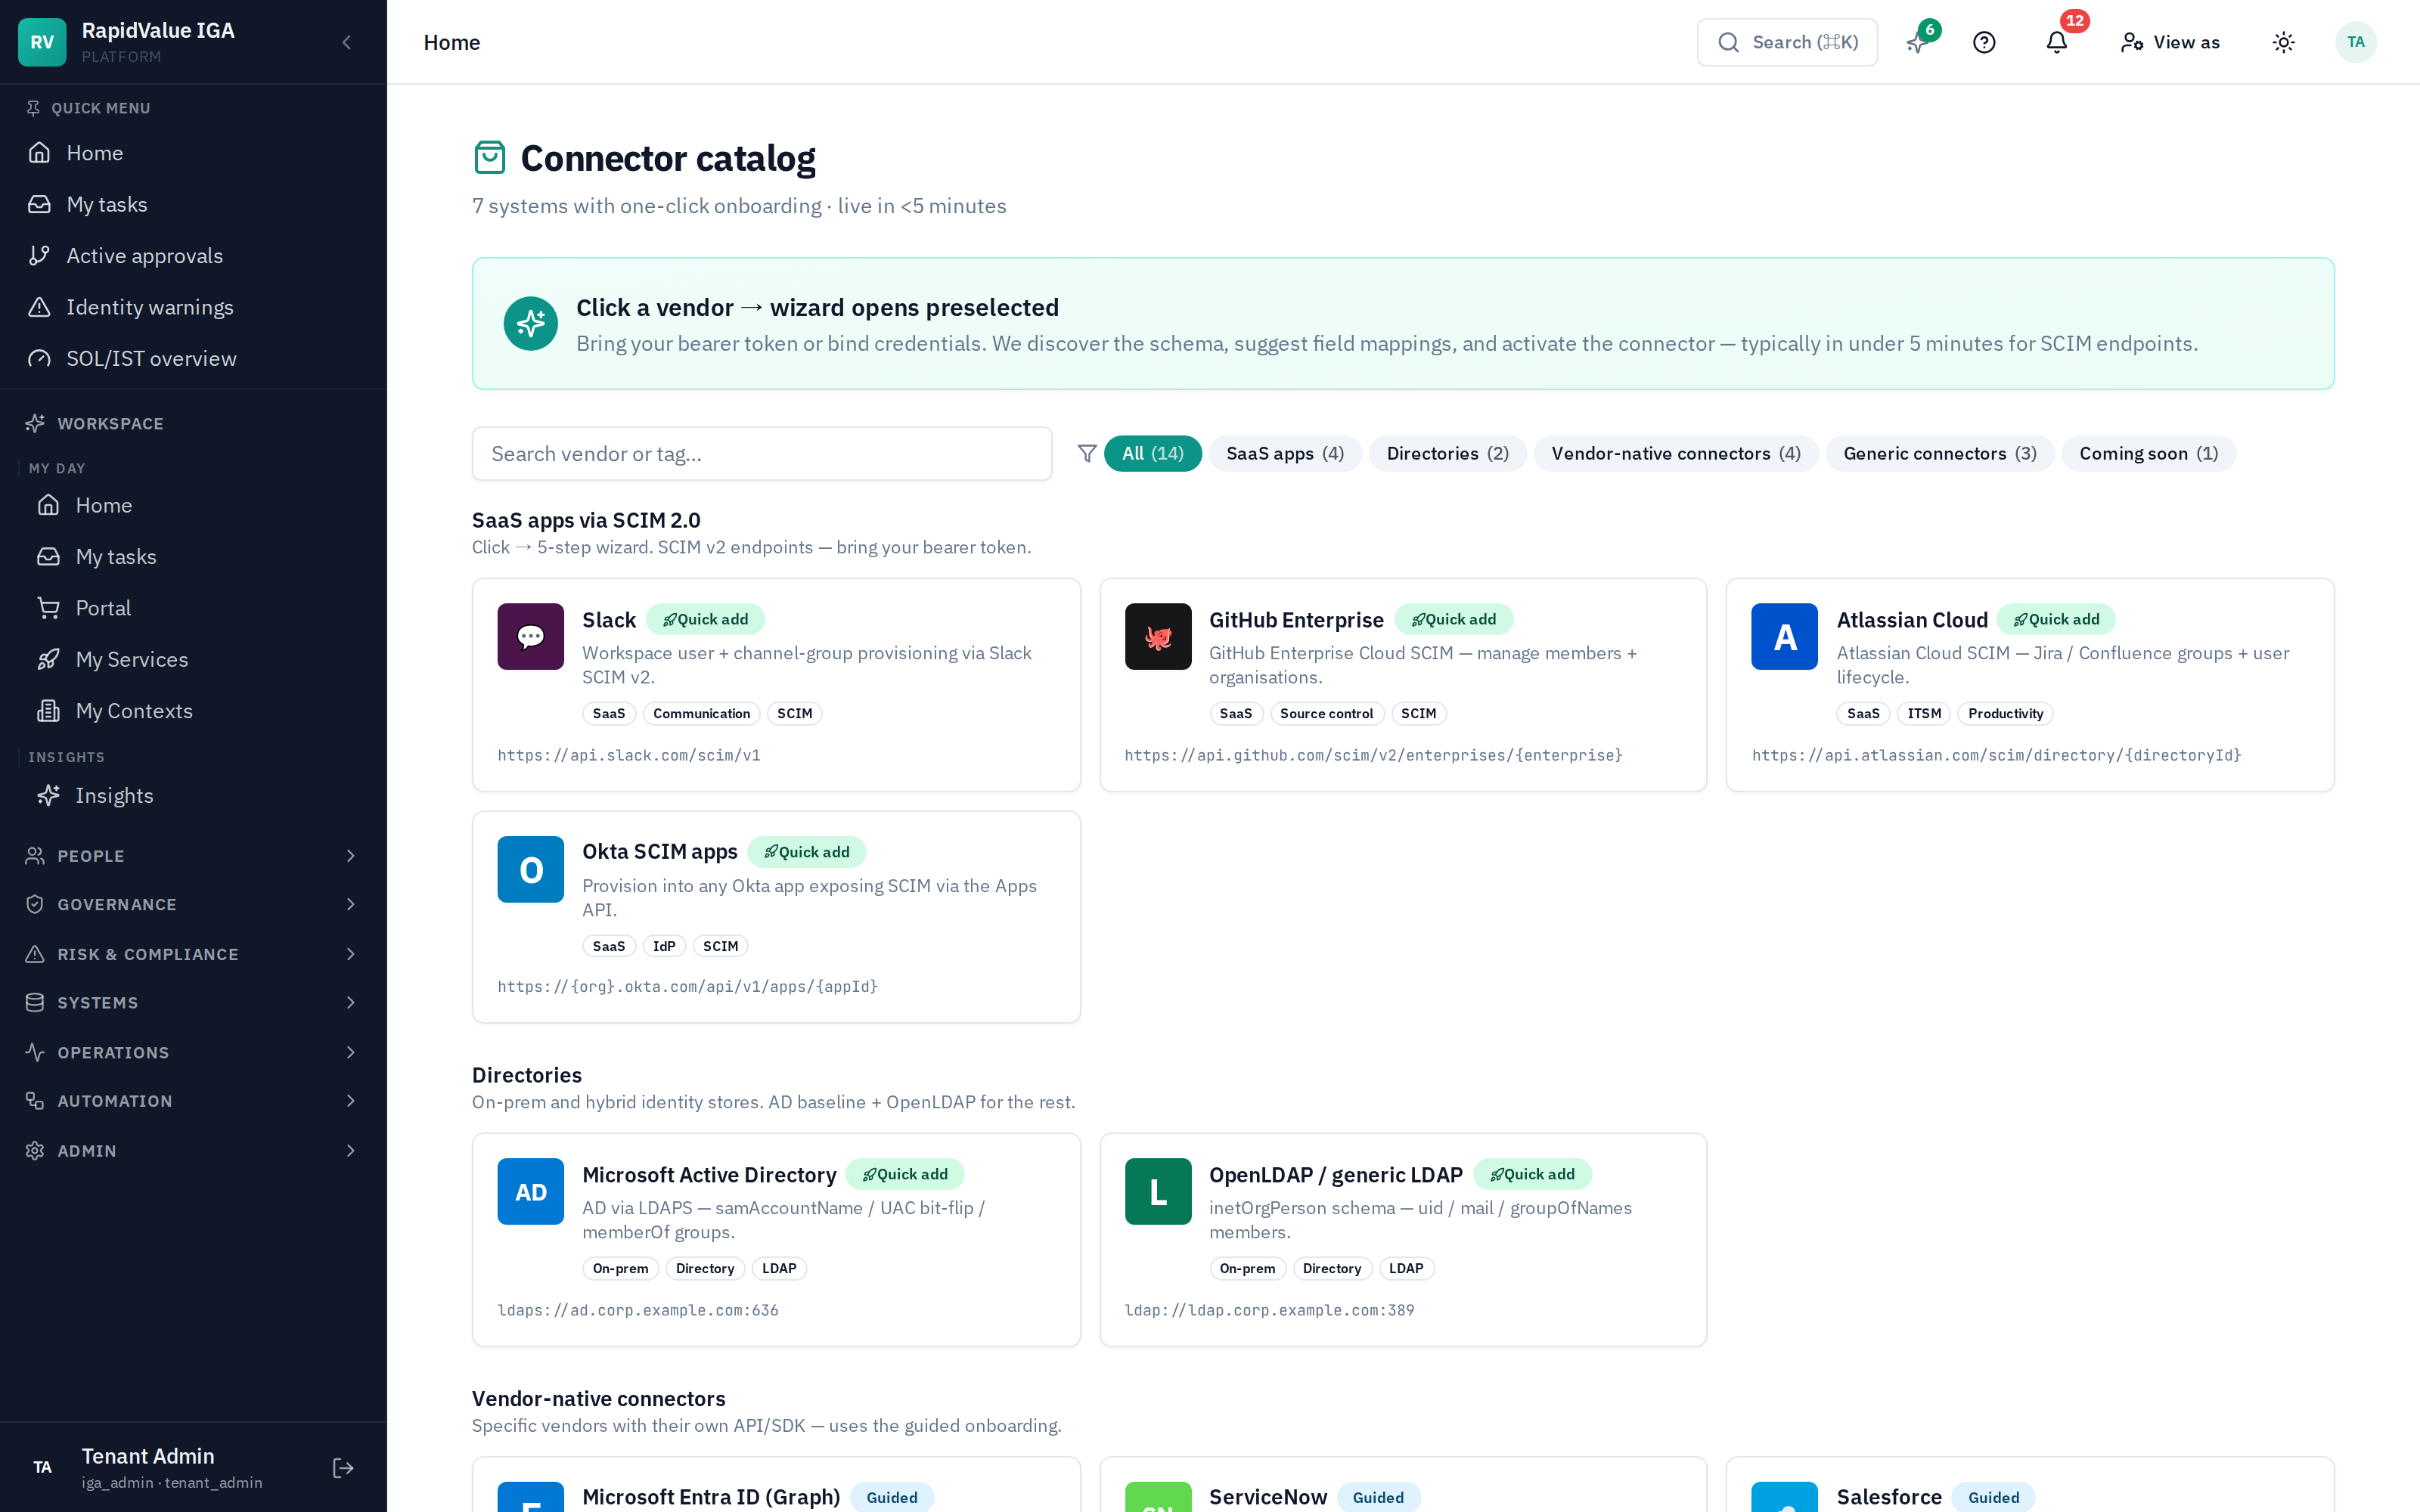Filter by Vendor-native connectors (4)
The height and width of the screenshot is (1512, 2420).
1676,453
